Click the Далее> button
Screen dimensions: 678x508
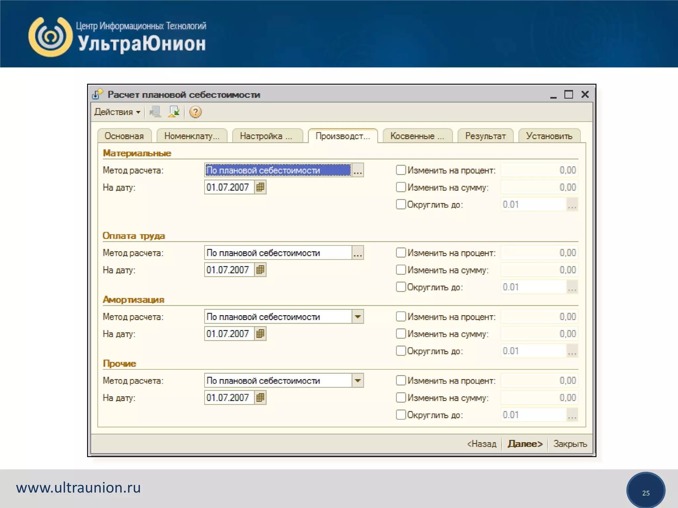[525, 444]
